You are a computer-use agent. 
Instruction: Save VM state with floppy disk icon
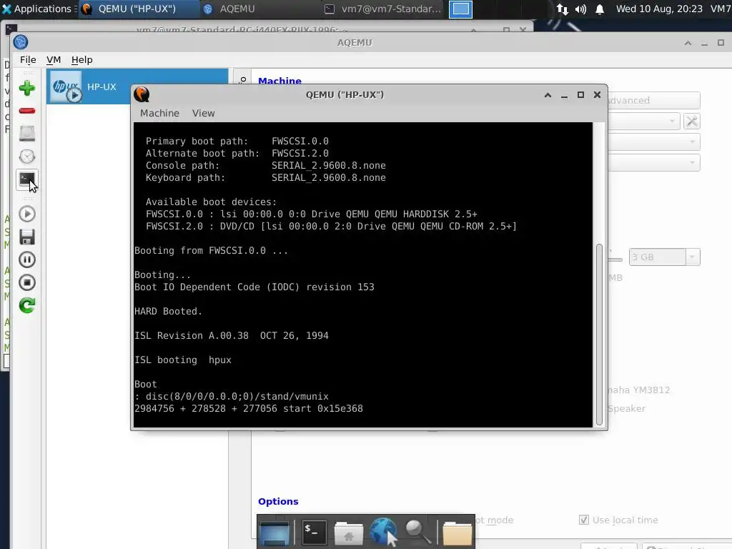tap(27, 237)
